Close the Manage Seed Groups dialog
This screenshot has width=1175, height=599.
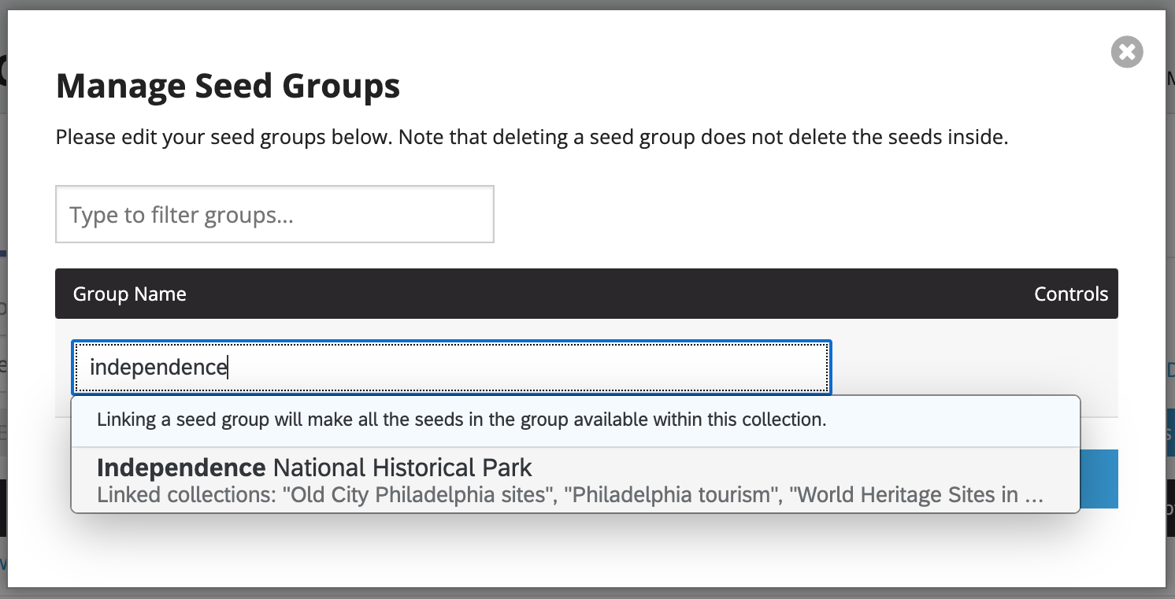pyautogui.click(x=1127, y=52)
